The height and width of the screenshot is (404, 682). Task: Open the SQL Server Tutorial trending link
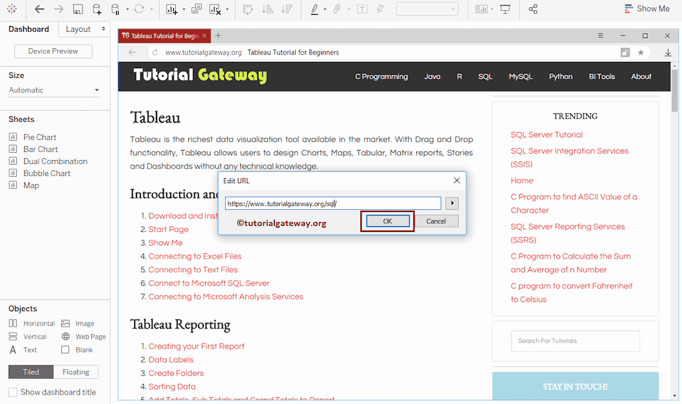point(547,135)
